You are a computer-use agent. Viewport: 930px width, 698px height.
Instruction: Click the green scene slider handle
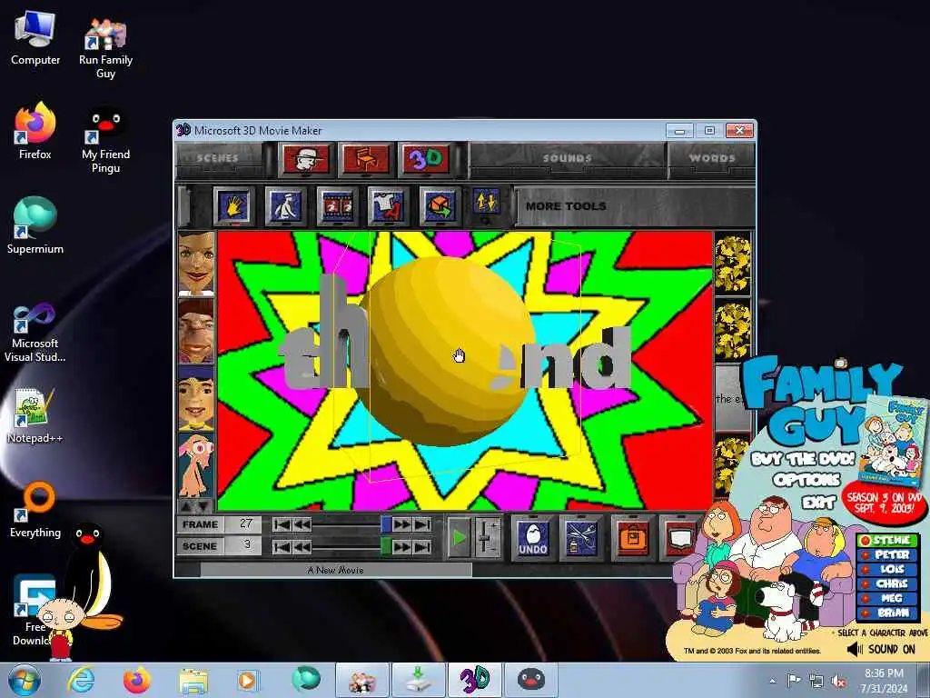point(386,546)
